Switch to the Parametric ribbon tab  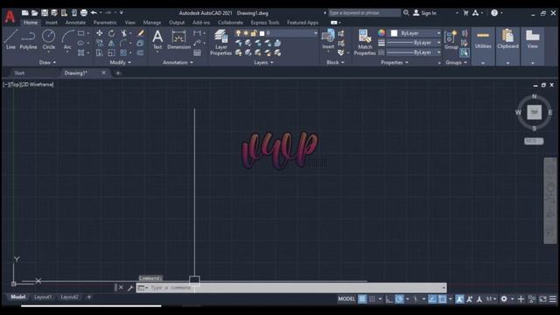pyautogui.click(x=105, y=23)
